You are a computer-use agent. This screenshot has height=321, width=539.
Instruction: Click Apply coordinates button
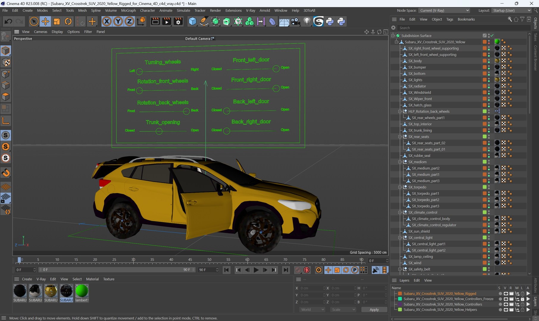(374, 309)
